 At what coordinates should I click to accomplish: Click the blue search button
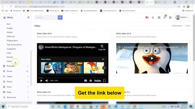(60, 18)
